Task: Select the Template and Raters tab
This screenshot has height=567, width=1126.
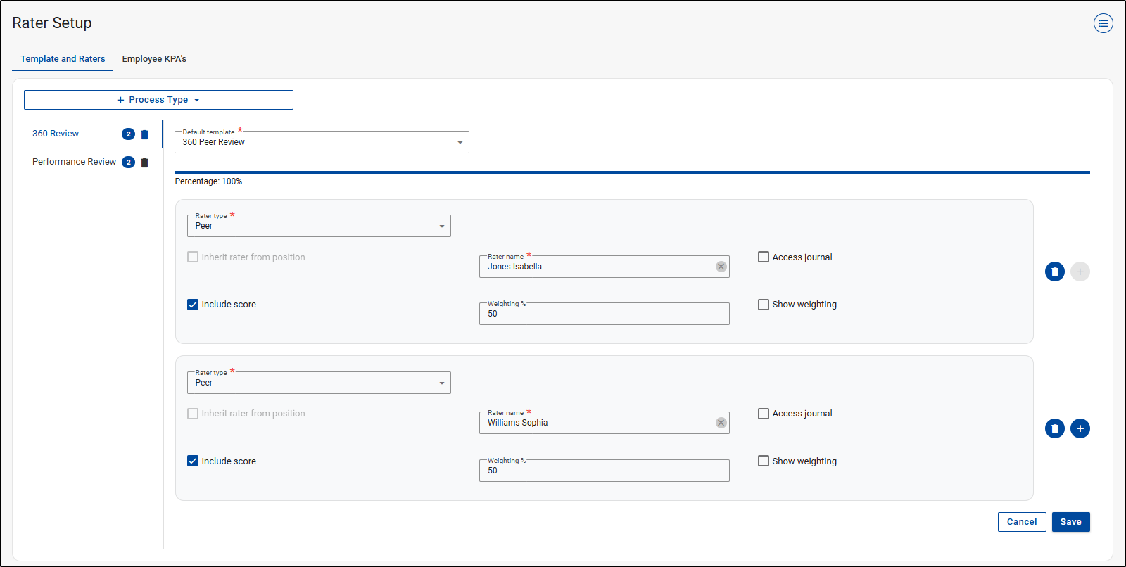Action: click(63, 59)
